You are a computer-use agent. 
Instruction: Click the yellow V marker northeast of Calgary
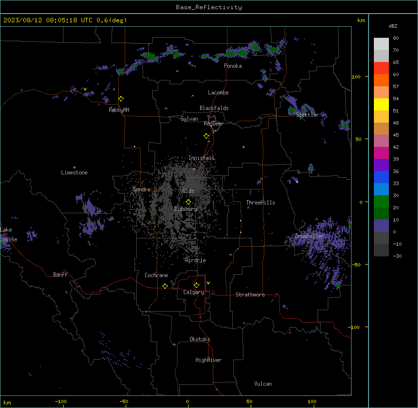(x=208, y=283)
